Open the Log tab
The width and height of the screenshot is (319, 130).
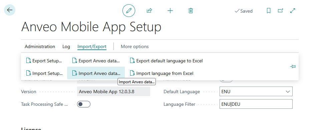coord(66,46)
